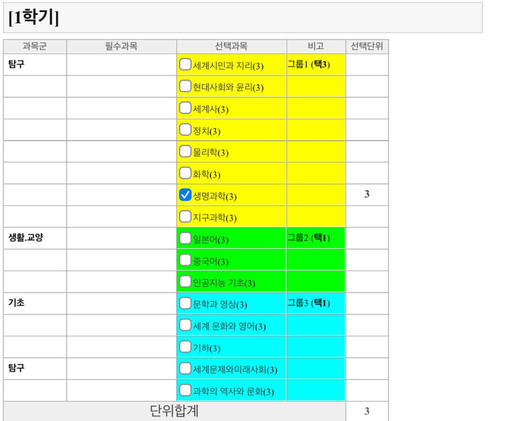Enable 과학의 역사와 문화 checkbox
Screen dimensions: 515x421
[185, 390]
